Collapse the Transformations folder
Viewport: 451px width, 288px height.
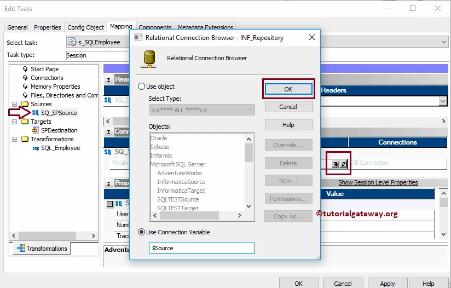[x=15, y=139]
